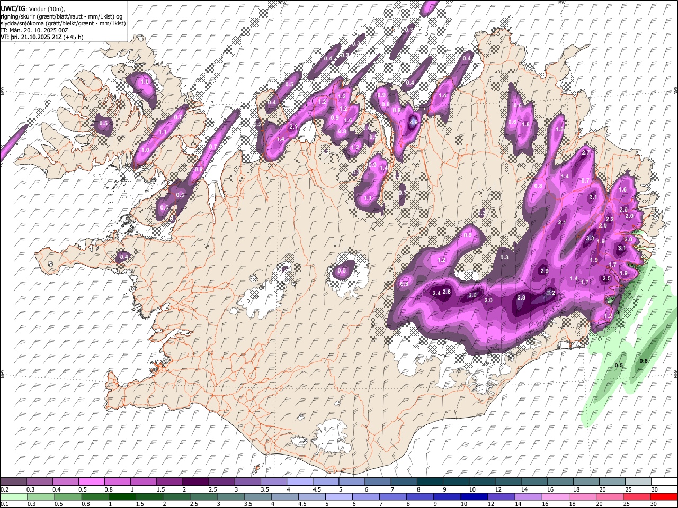Click the 0.1 label in lower legend row
Viewport: 678px width, 508px height.
5,504
